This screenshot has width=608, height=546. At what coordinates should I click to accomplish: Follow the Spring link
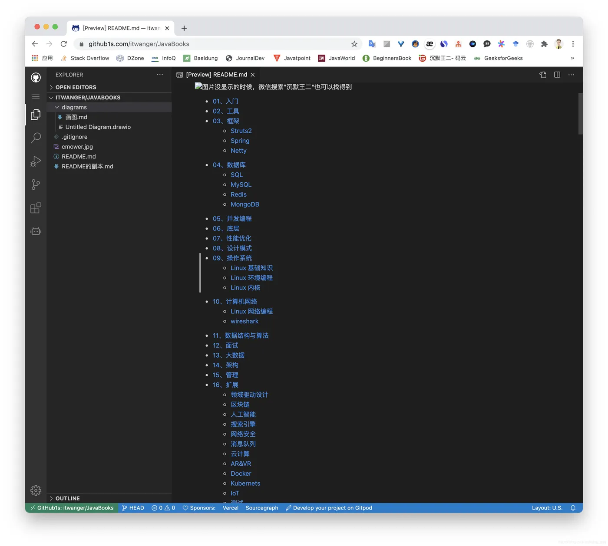point(240,141)
